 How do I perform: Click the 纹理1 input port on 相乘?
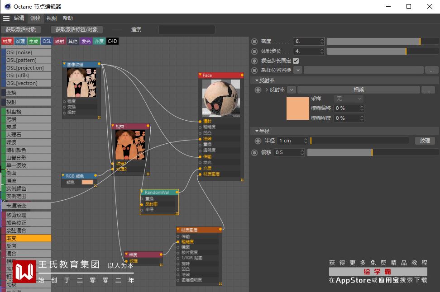pyautogui.click(x=113, y=163)
